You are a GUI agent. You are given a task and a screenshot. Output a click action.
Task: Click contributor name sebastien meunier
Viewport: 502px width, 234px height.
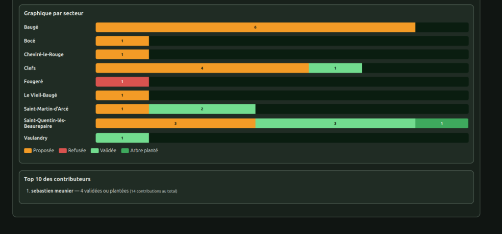[x=52, y=191]
